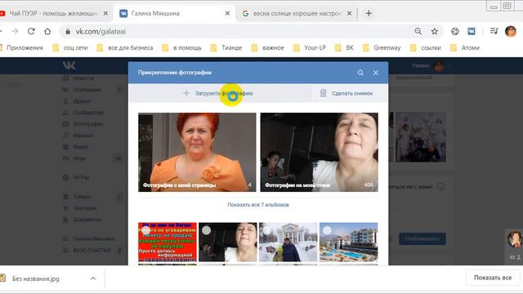
Task: Close the photo attachment dialog
Action: [376, 73]
